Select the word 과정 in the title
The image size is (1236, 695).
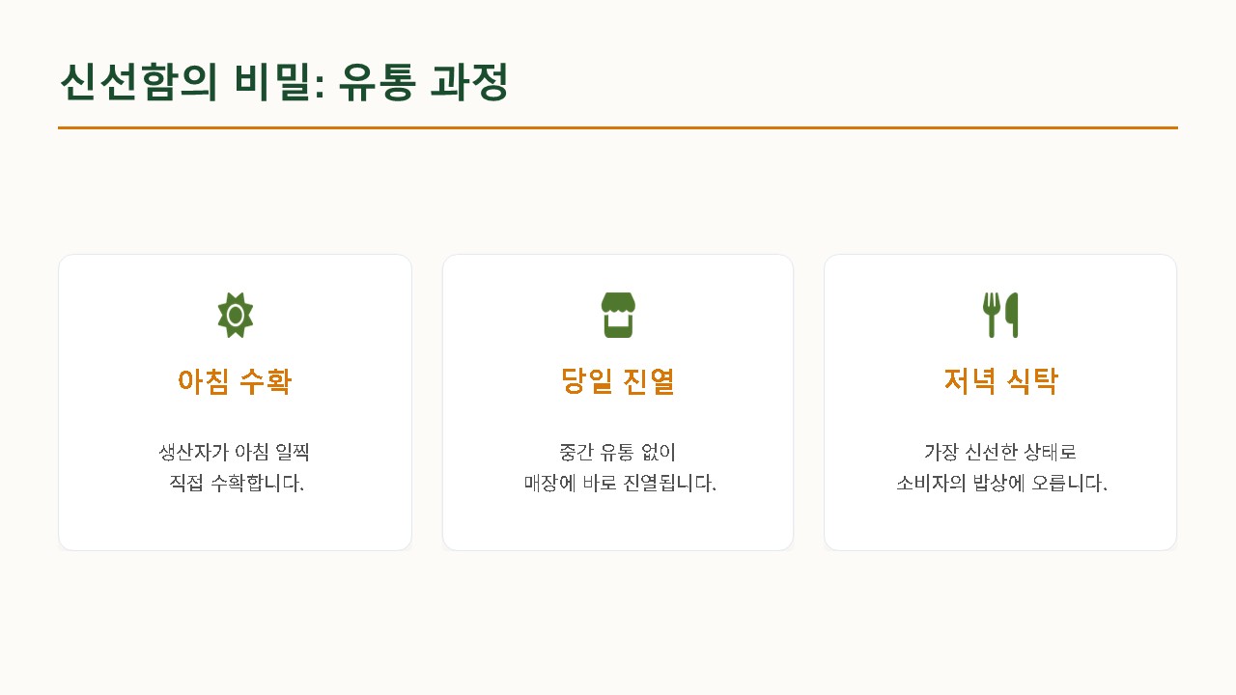click(469, 82)
